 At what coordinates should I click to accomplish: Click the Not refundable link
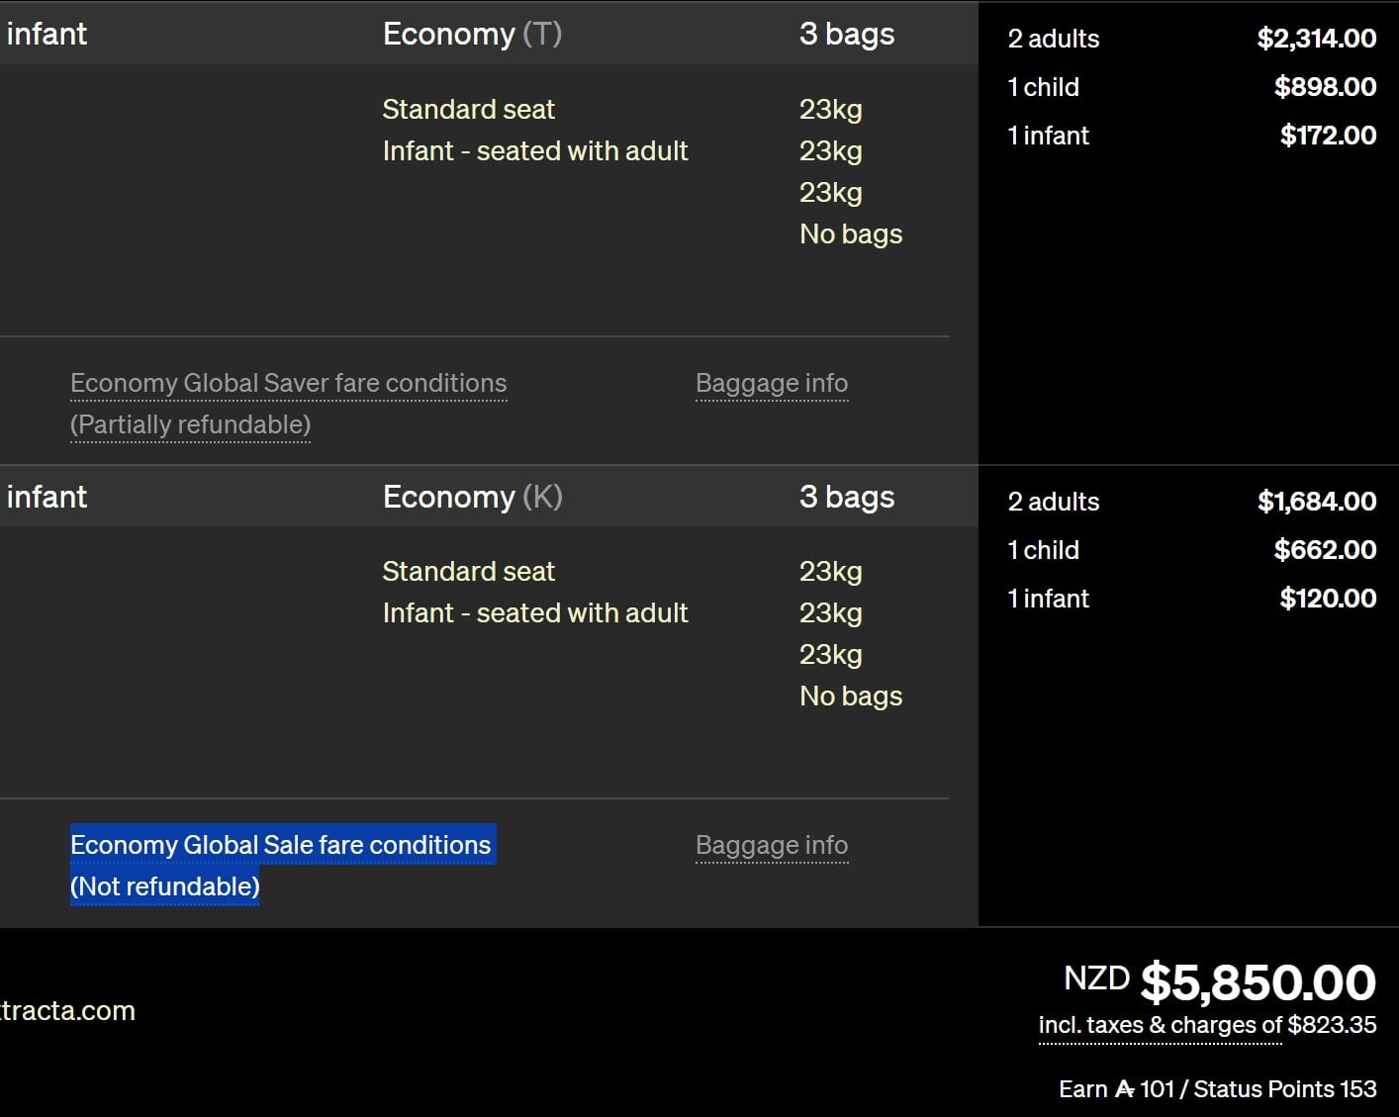click(x=164, y=886)
